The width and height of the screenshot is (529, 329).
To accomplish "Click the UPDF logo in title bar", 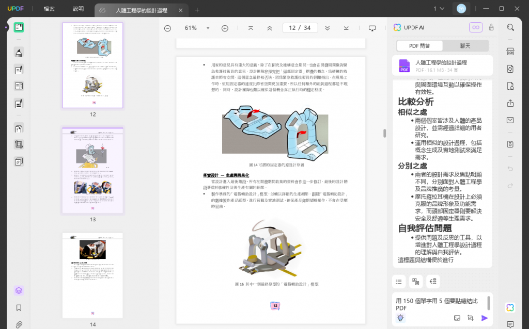I will pos(15,9).
